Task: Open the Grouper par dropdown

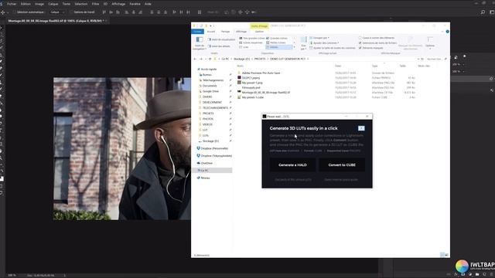Action: 319,38
